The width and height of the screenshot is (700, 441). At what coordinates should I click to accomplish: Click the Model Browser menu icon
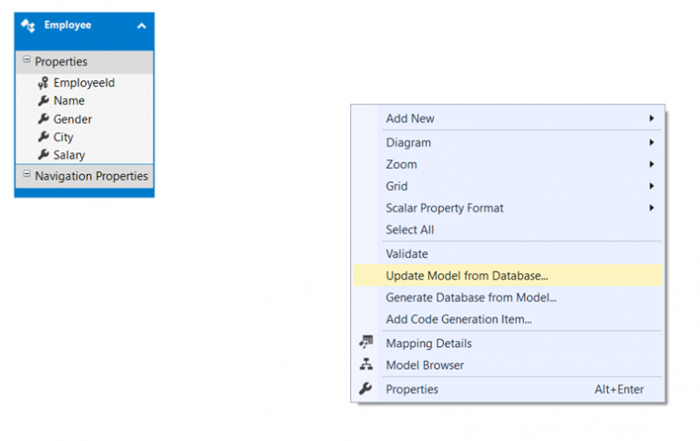[366, 364]
